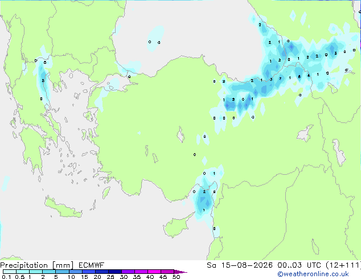Click the island of Cyprus on the map

tap(177, 227)
